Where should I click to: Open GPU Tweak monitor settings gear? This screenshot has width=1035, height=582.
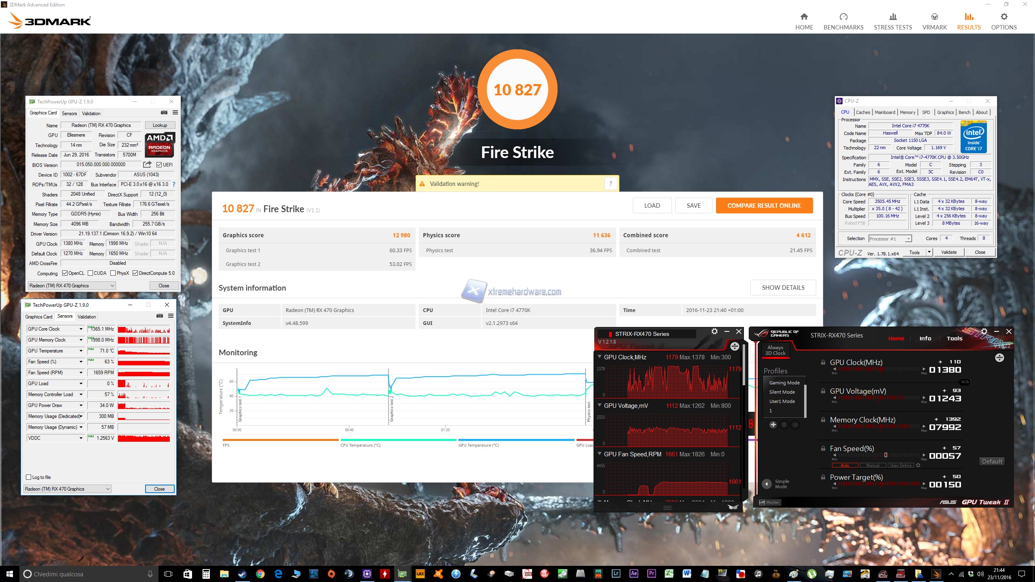pyautogui.click(x=714, y=331)
